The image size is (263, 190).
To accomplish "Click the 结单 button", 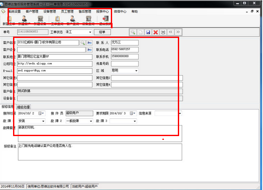I will [x=102, y=32].
